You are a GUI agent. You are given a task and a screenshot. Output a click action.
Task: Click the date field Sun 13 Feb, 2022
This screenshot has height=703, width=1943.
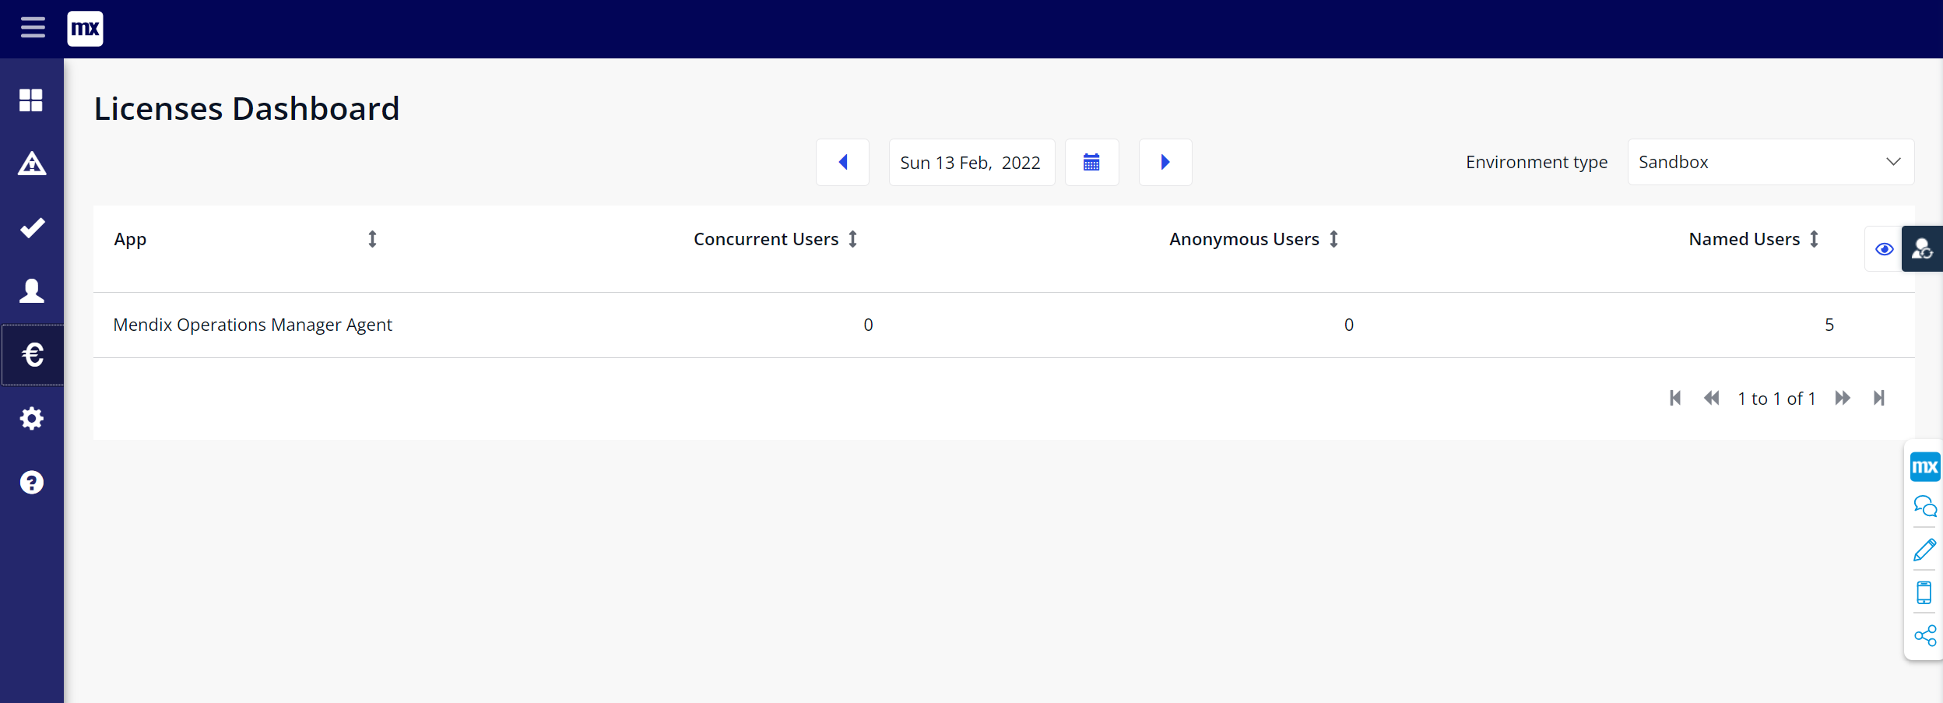[971, 163]
